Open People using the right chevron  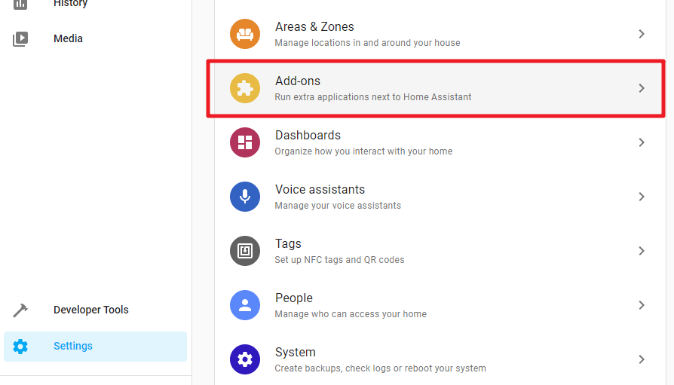[x=642, y=305]
